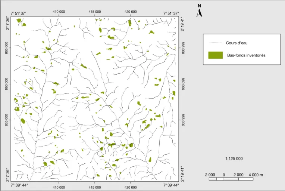
Task: Click the north arrow symbol
Action: (x=200, y=13)
